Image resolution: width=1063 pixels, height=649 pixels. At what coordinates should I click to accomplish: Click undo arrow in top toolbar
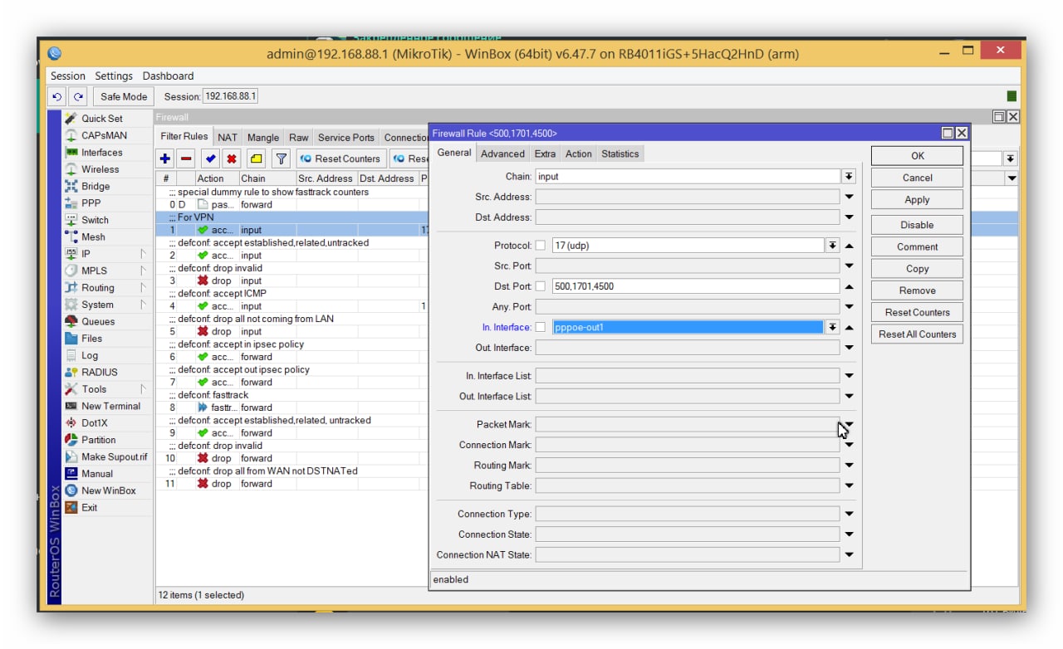click(x=56, y=96)
